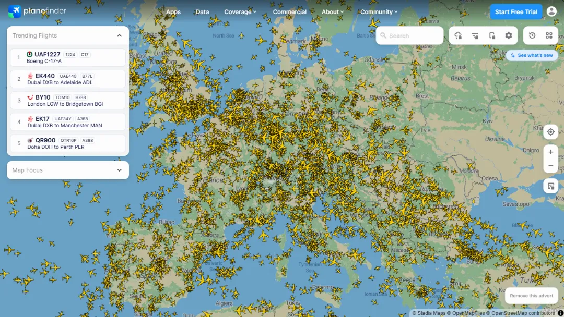Open the playback history icon
This screenshot has height=317, width=564.
click(x=532, y=35)
